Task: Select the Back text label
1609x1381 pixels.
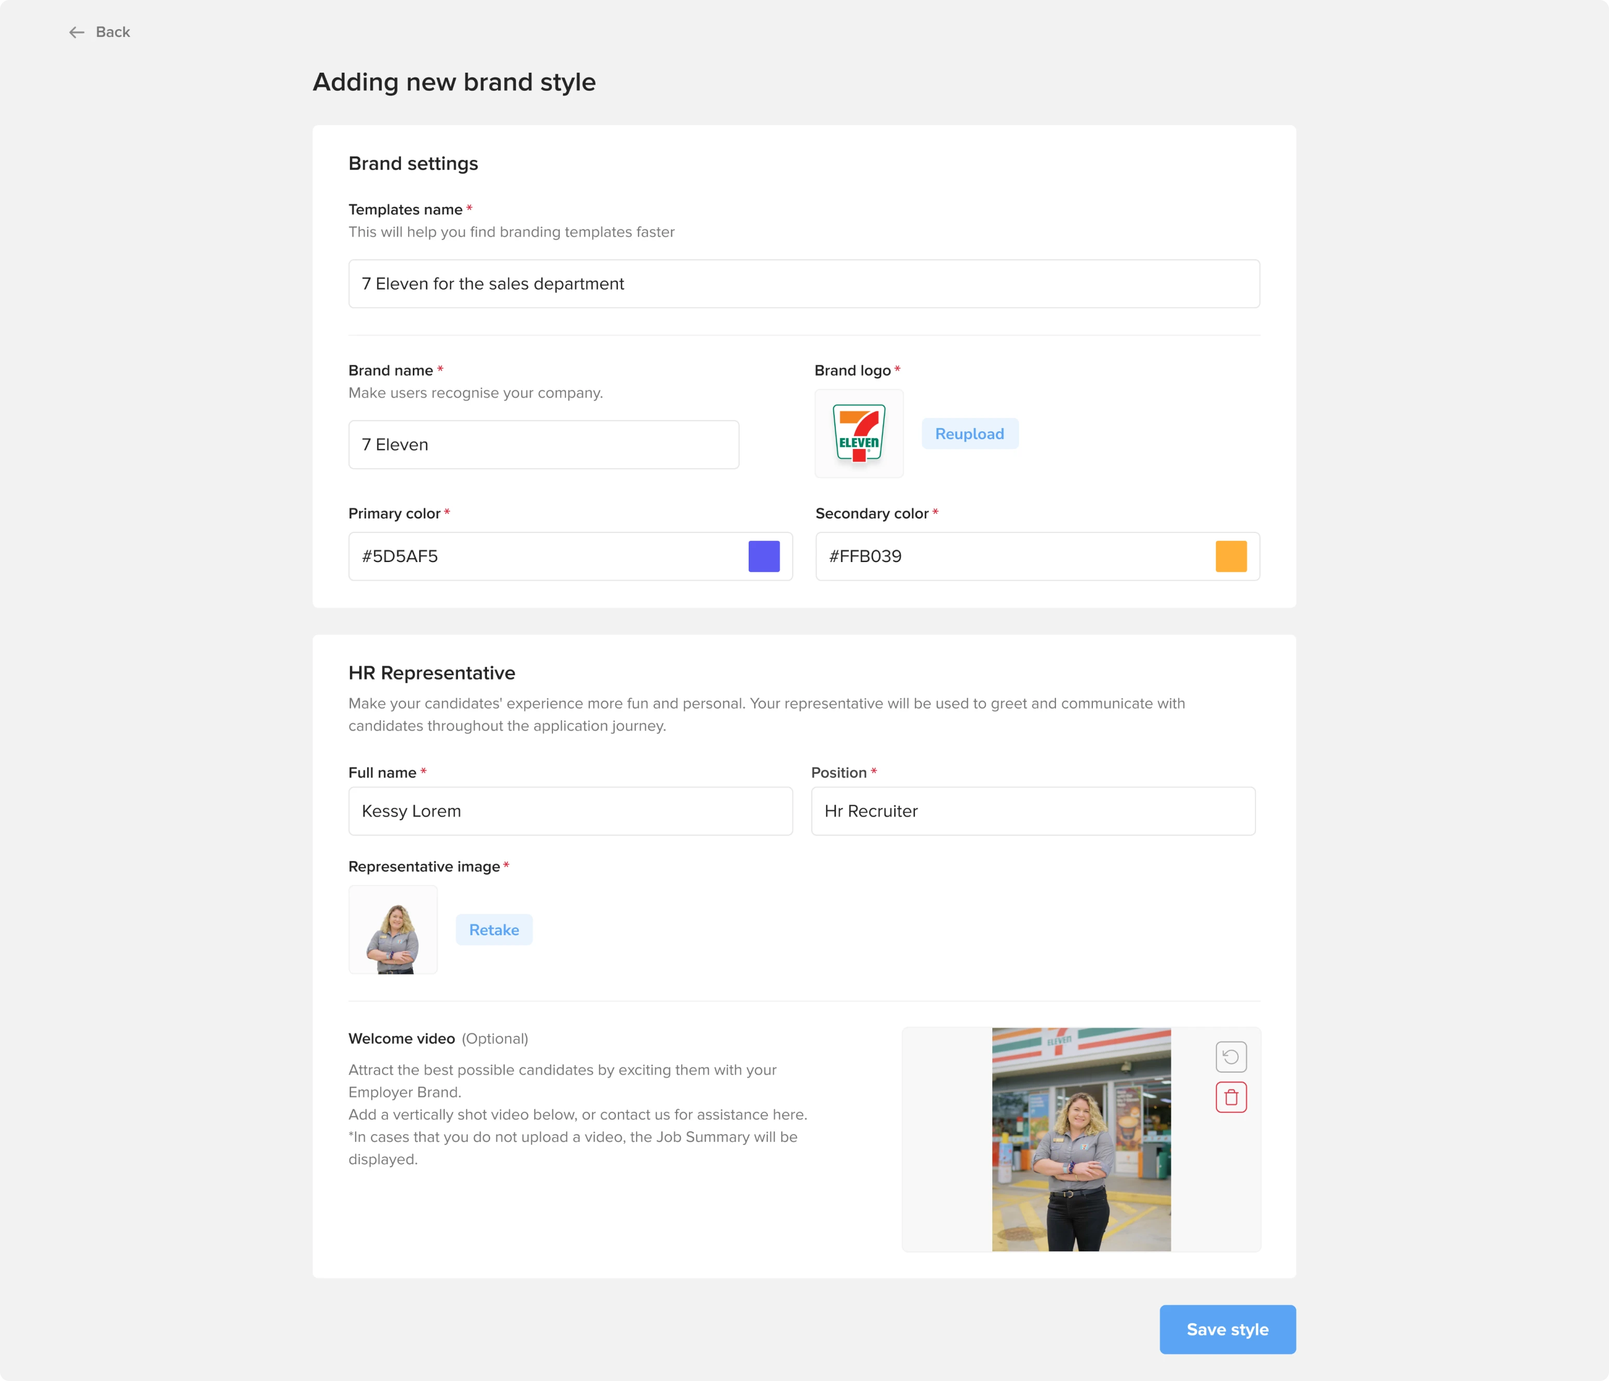Action: 113,32
